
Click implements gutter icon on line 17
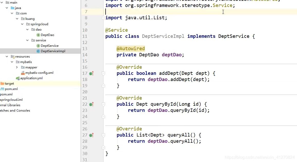click(x=91, y=73)
